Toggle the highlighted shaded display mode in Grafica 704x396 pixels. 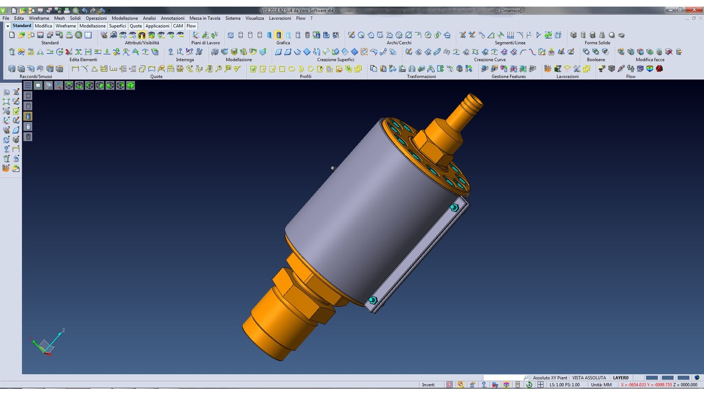tap(279, 35)
